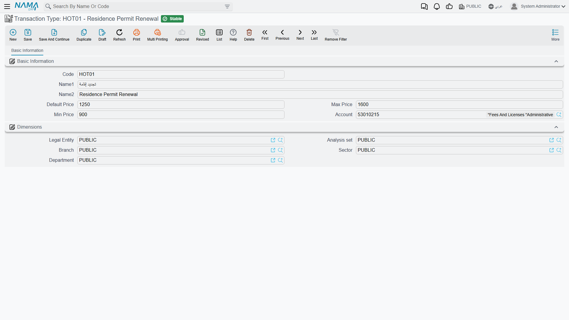The image size is (569, 320).
Task: Open search filter options in search bar
Action: pos(227,7)
